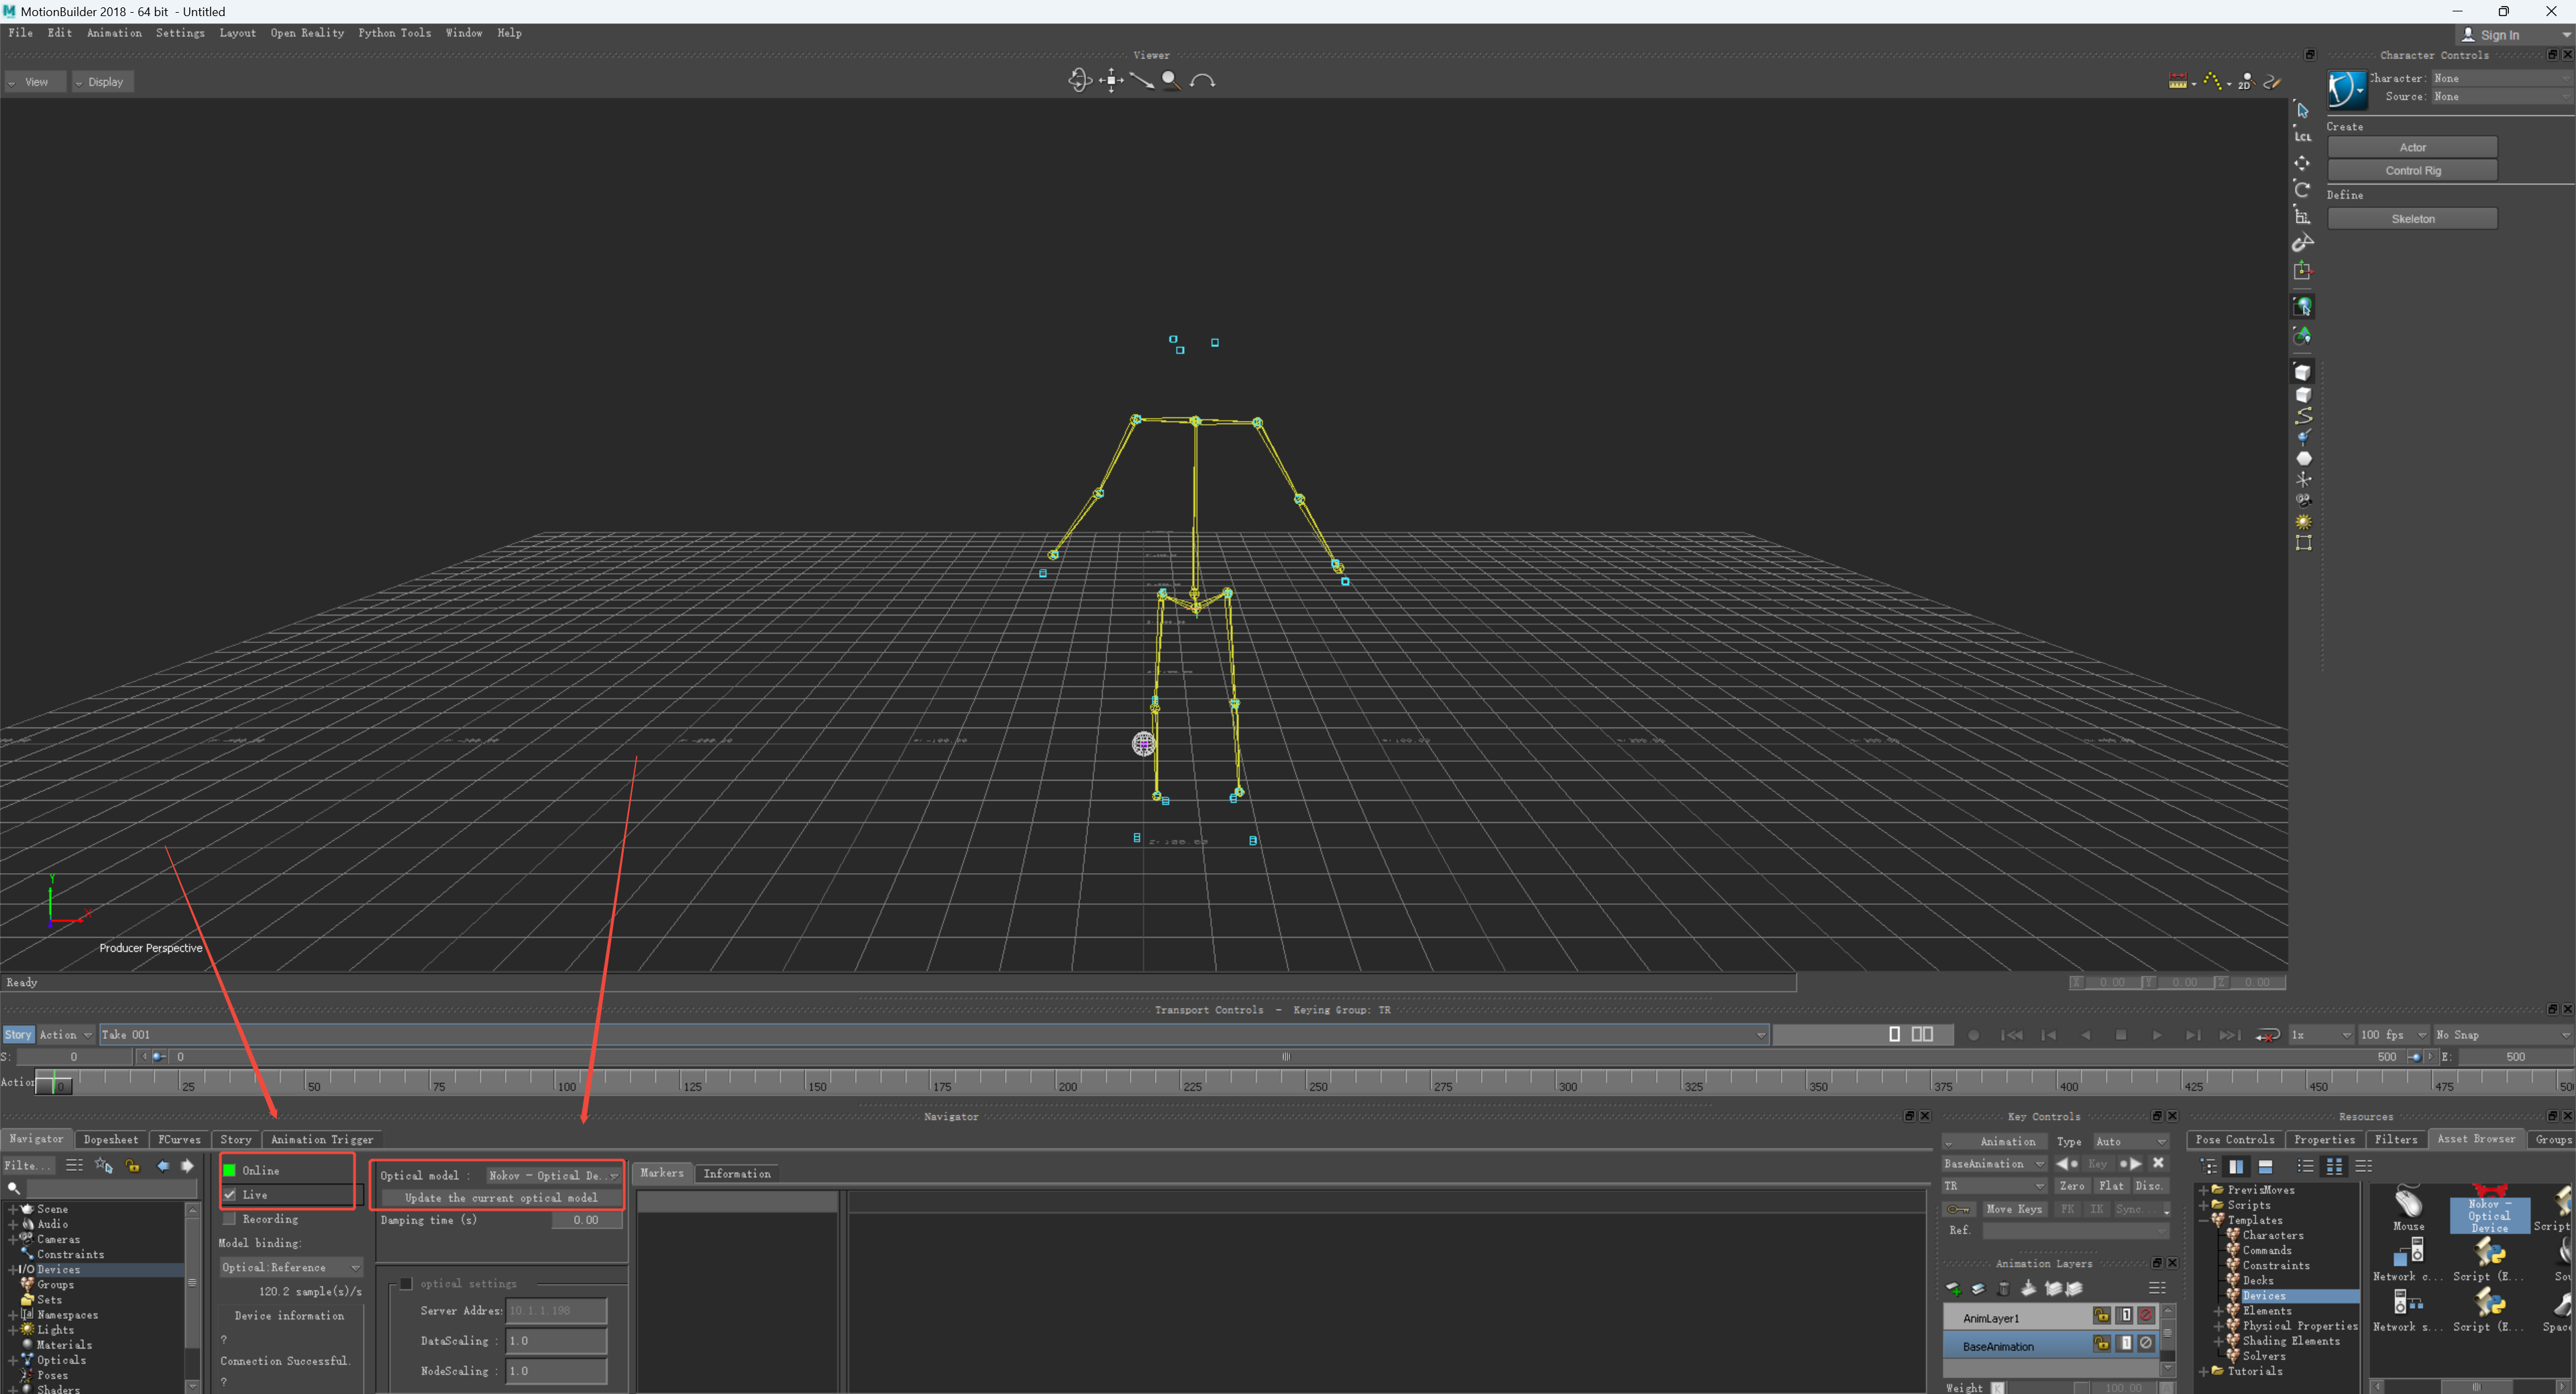Open the Python Tools menu
Image resolution: width=2576 pixels, height=1394 pixels.
(394, 33)
